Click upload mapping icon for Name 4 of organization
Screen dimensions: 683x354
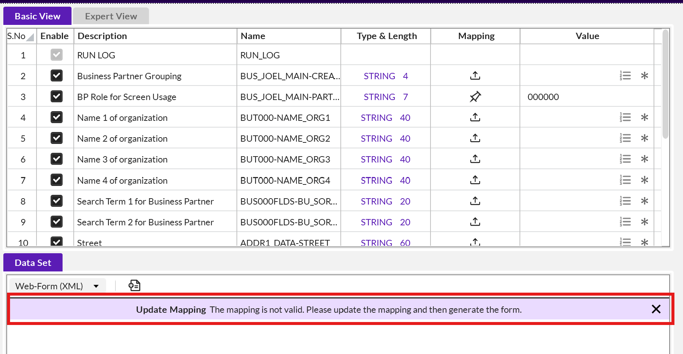pos(475,180)
